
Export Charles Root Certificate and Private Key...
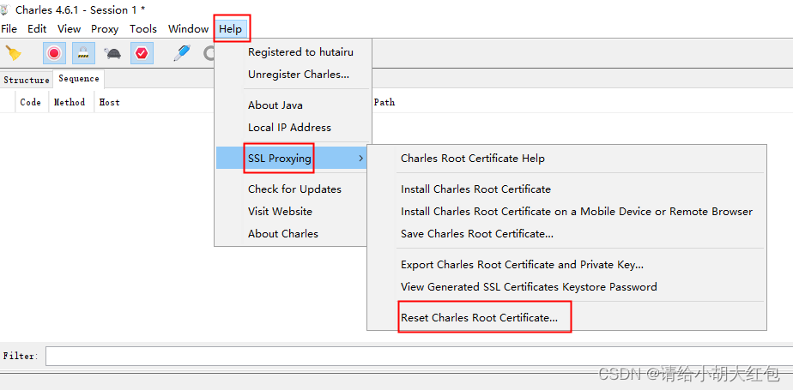566,264
